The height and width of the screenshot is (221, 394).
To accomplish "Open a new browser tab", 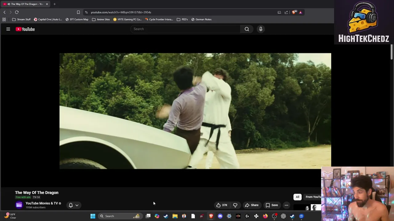I will click(x=54, y=4).
